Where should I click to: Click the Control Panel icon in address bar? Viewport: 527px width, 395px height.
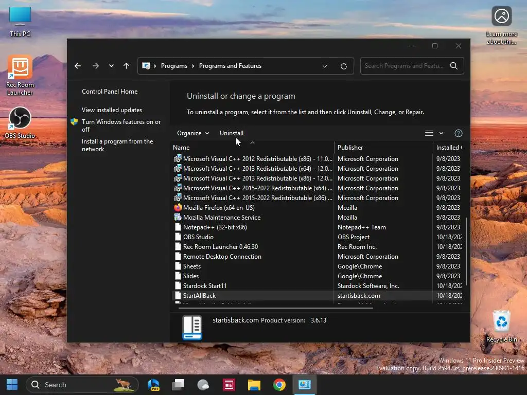(x=146, y=66)
